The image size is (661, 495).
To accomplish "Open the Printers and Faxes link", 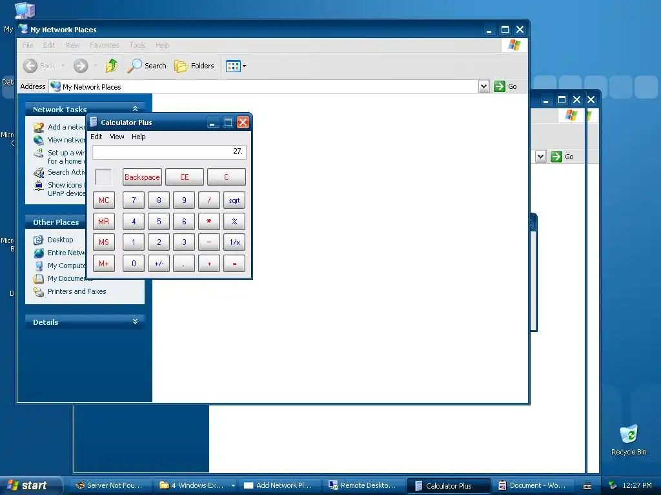I will (77, 291).
